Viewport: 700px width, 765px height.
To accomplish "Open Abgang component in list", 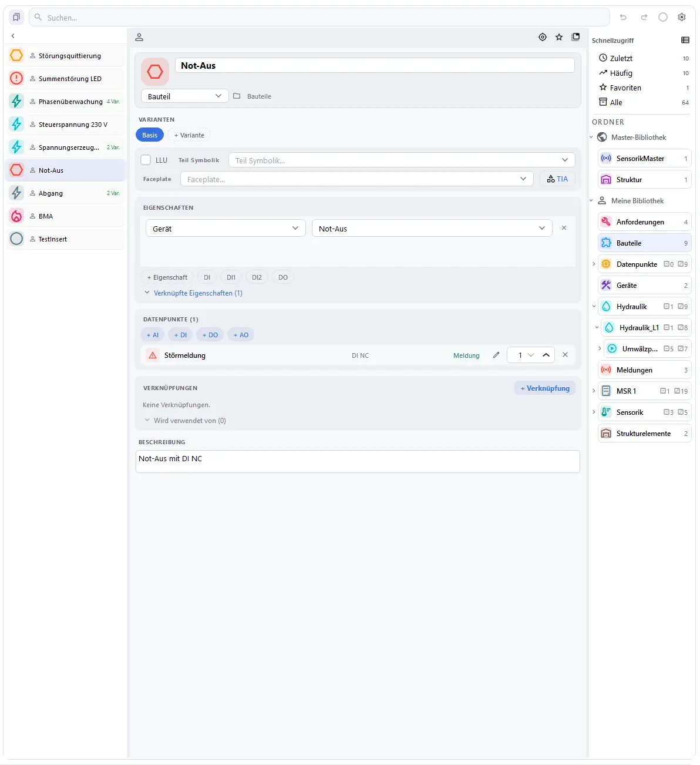I will [66, 193].
